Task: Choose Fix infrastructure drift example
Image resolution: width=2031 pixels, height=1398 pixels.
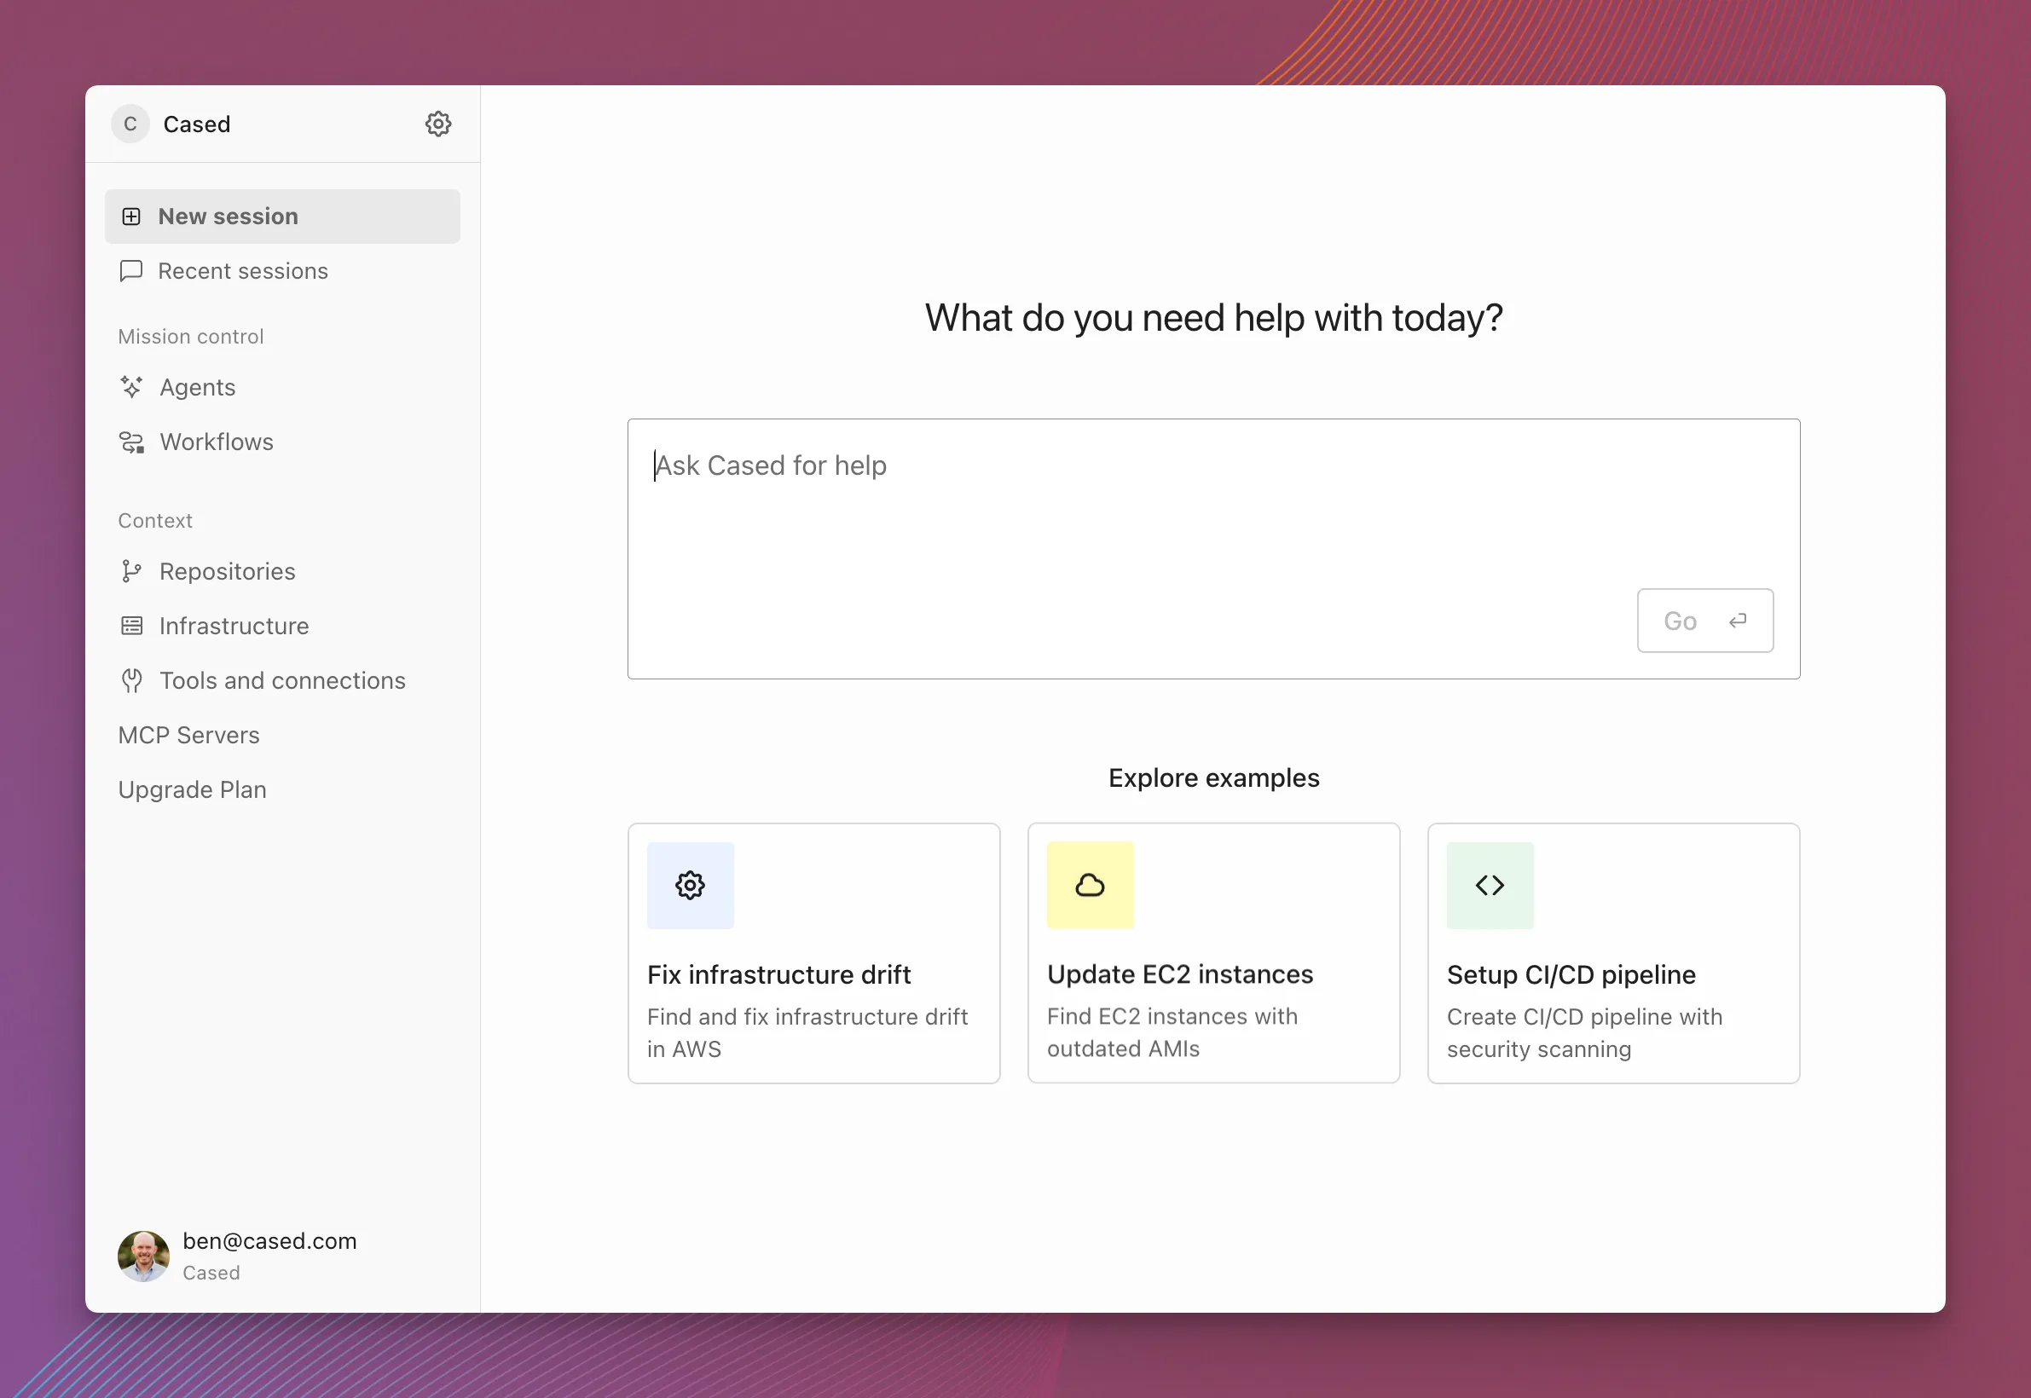Action: coord(814,953)
